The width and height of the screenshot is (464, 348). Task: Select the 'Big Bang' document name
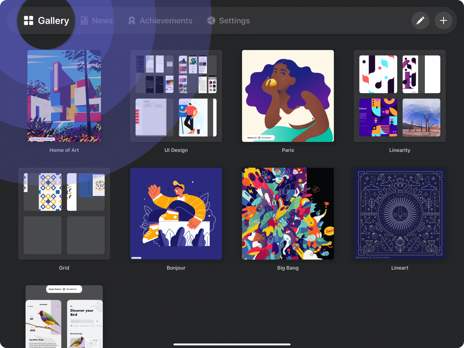tap(288, 268)
